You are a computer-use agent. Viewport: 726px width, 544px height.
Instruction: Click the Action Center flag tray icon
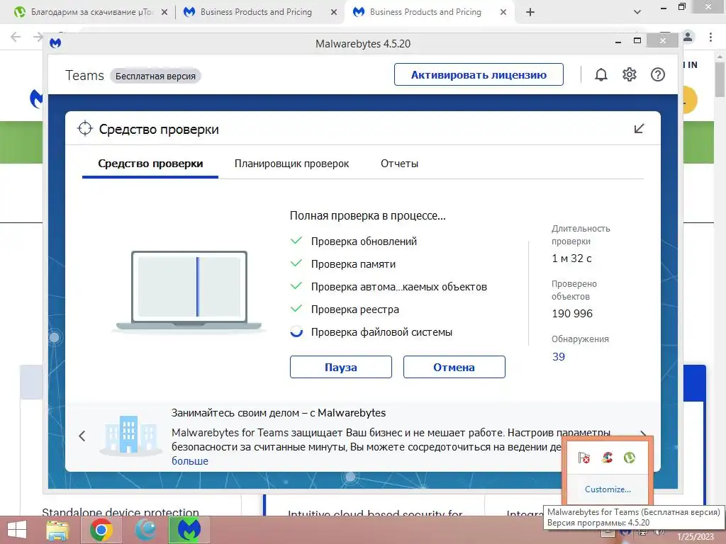584,458
